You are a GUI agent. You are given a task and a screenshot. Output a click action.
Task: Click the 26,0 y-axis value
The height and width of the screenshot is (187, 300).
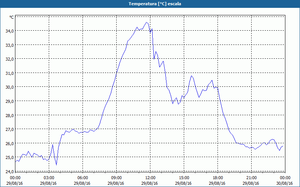(x=10, y=144)
